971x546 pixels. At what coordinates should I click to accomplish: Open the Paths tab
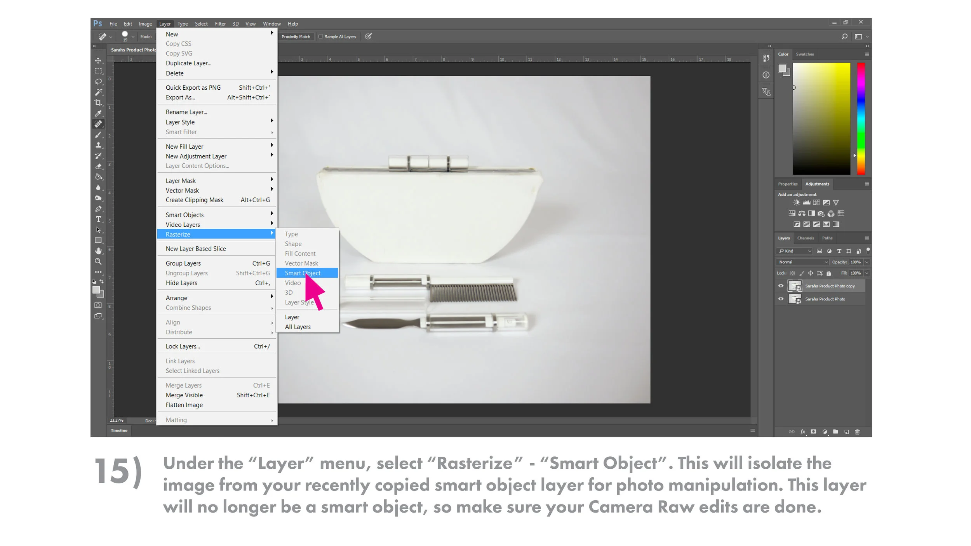(827, 238)
